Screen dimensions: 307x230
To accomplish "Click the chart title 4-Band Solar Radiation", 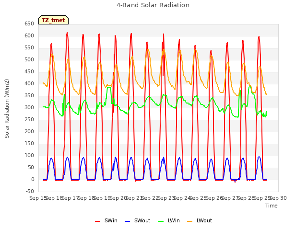I will (153, 5).
